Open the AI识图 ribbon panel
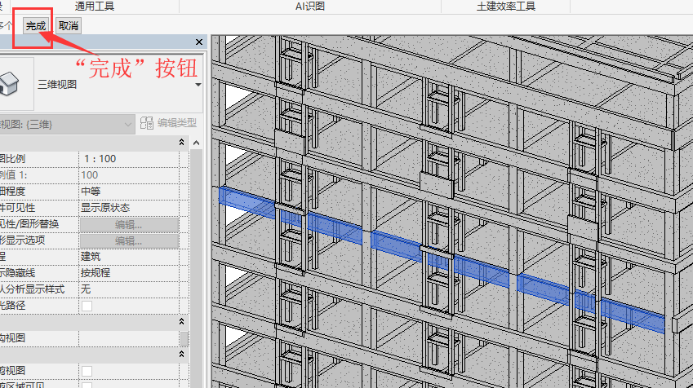This screenshot has height=388, width=693. tap(310, 7)
